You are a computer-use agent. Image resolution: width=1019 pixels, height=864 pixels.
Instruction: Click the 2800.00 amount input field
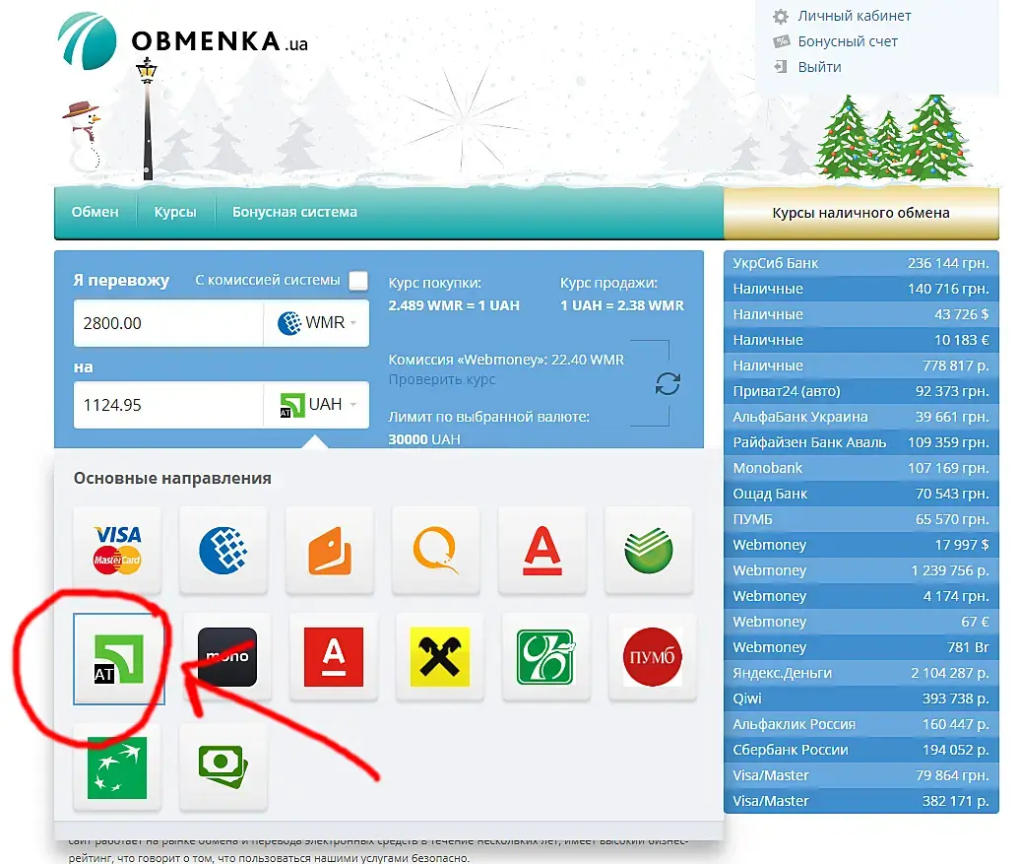click(168, 323)
